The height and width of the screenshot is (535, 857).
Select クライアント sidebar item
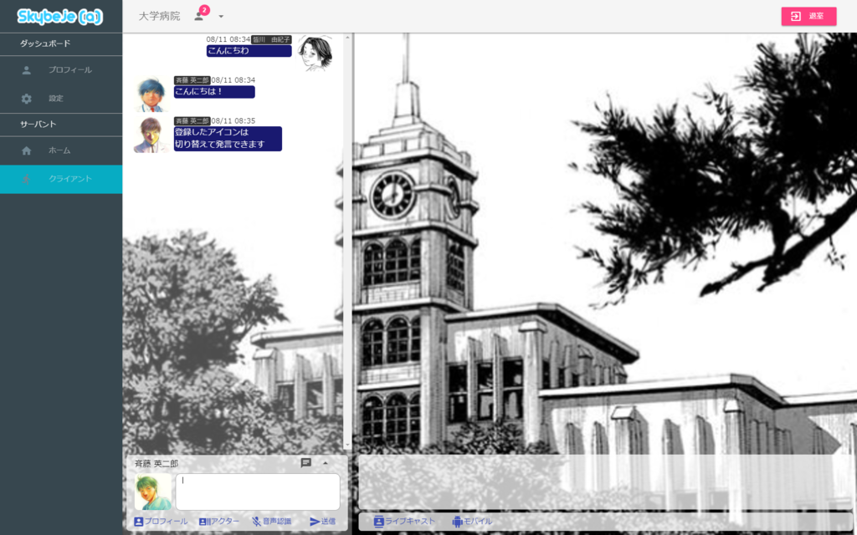point(61,179)
